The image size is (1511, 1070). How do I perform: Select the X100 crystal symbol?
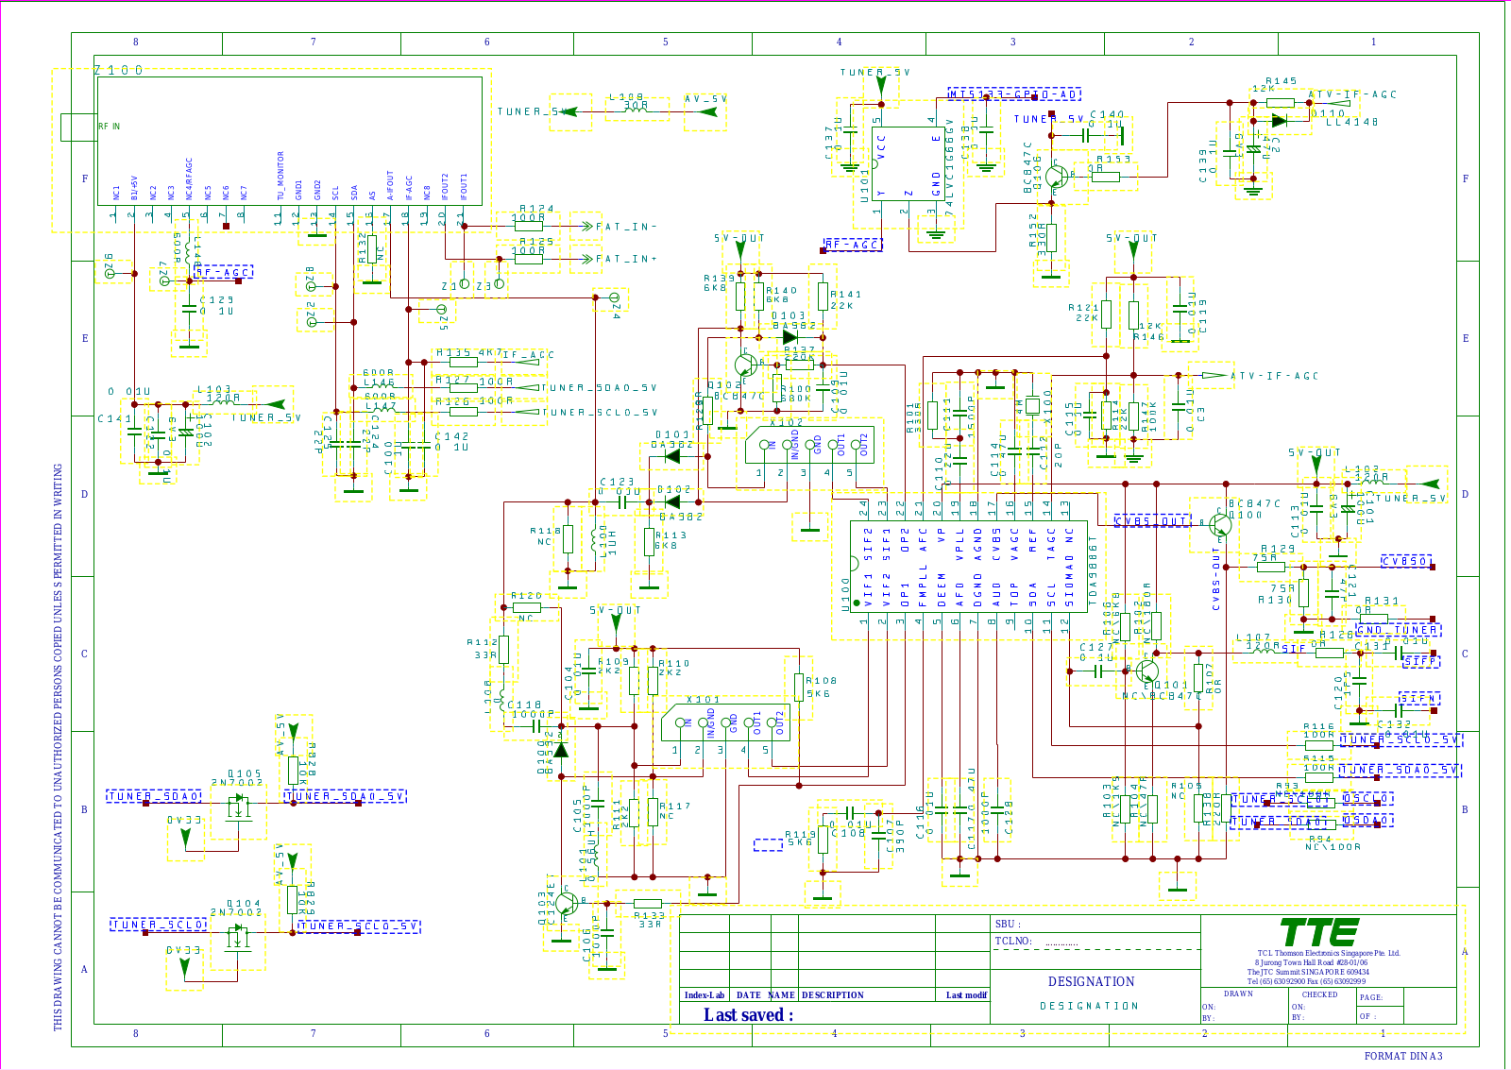pos(1032,406)
